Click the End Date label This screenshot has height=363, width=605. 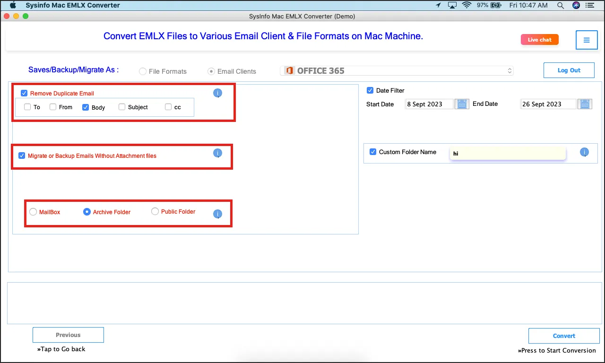(x=485, y=104)
